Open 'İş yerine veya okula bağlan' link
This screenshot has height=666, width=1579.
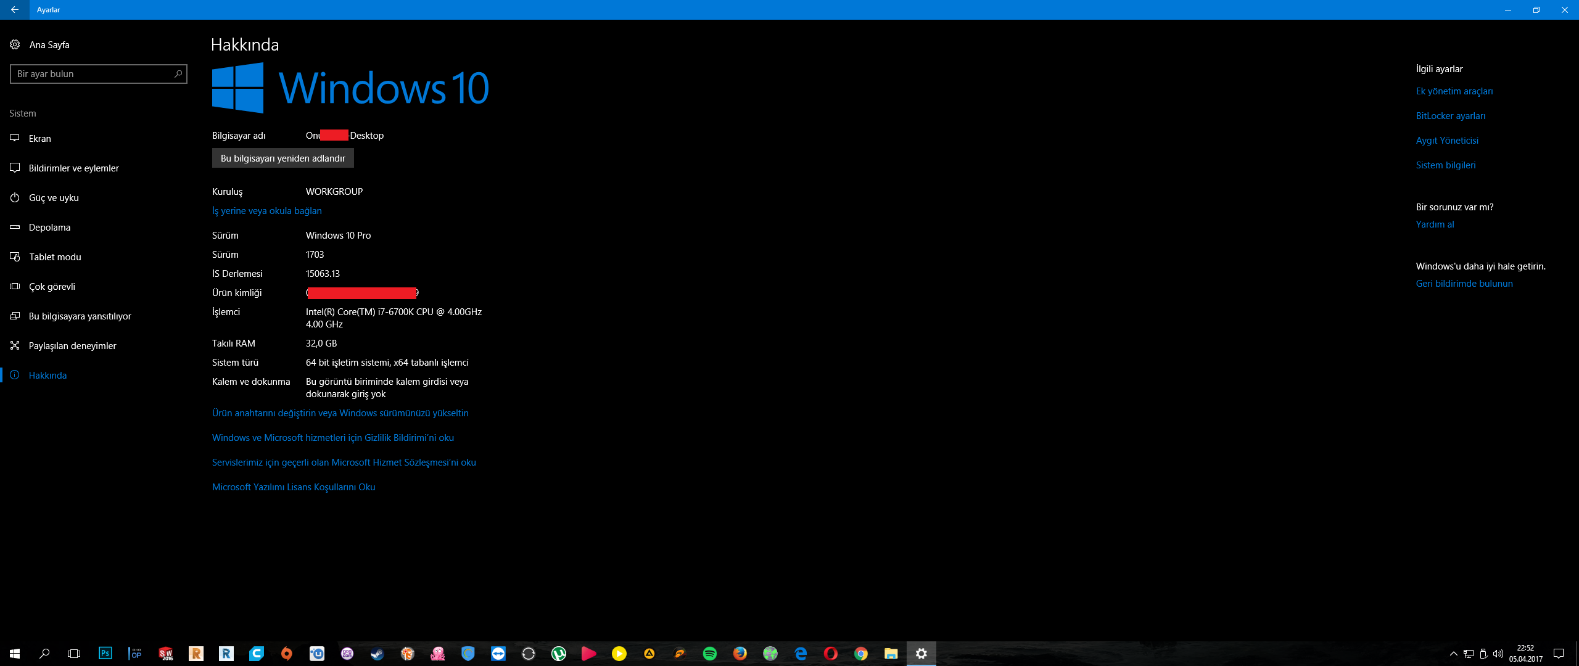coord(267,211)
